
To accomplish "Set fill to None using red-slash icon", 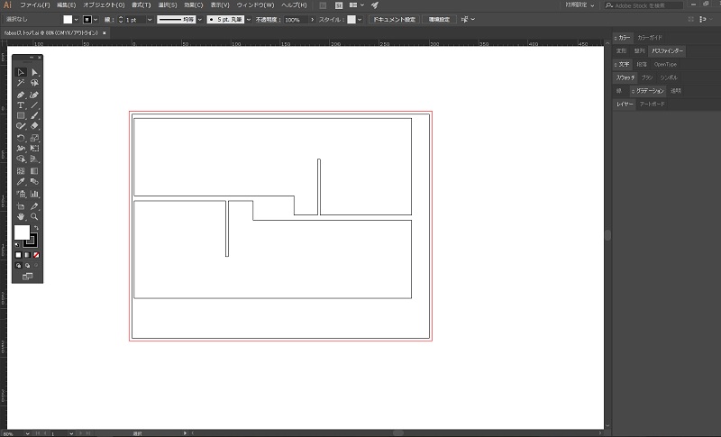I will click(36, 255).
